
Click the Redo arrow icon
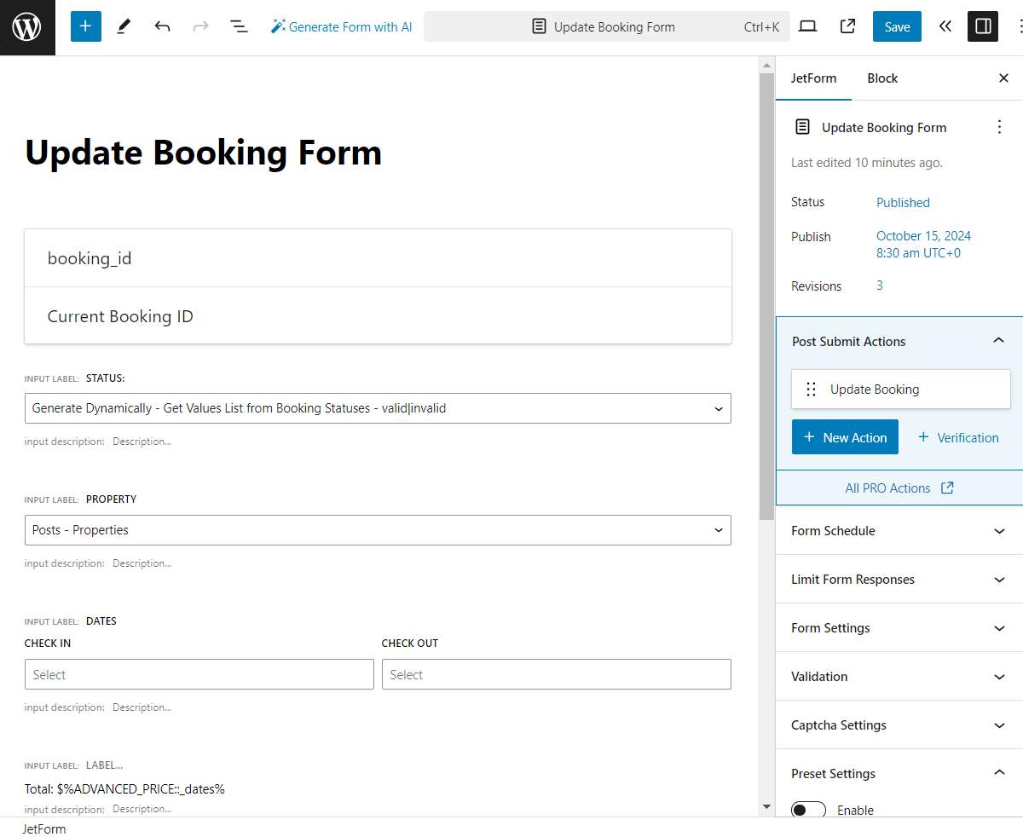click(200, 26)
